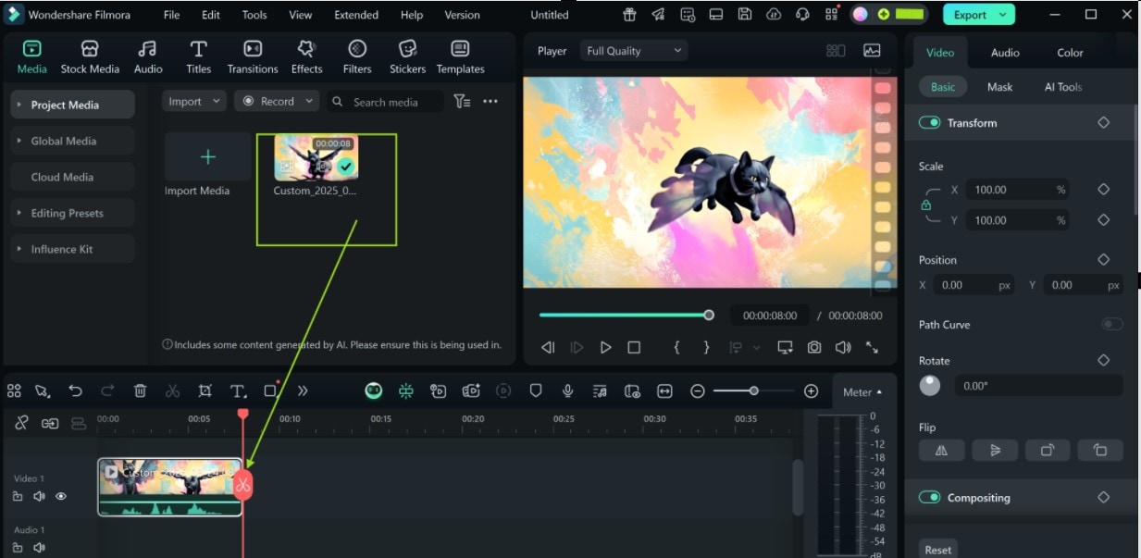This screenshot has height=558, width=1141.
Task: Select the Custom_2025 clip thumbnail
Action: click(x=316, y=157)
